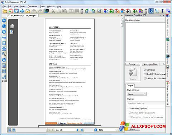Open the Tools menu
Screen dimensions: 172x135
point(42,6)
